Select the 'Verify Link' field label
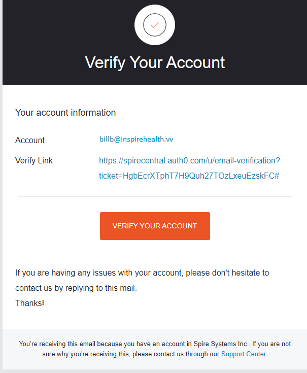307x373 pixels. [x=34, y=161]
